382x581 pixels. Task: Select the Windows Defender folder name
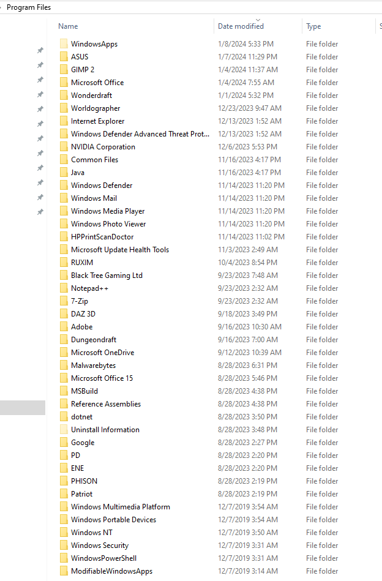click(x=102, y=186)
